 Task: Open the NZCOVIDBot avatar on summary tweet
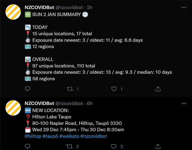13,14
